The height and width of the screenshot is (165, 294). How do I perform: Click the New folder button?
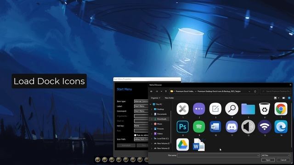coord(169,98)
